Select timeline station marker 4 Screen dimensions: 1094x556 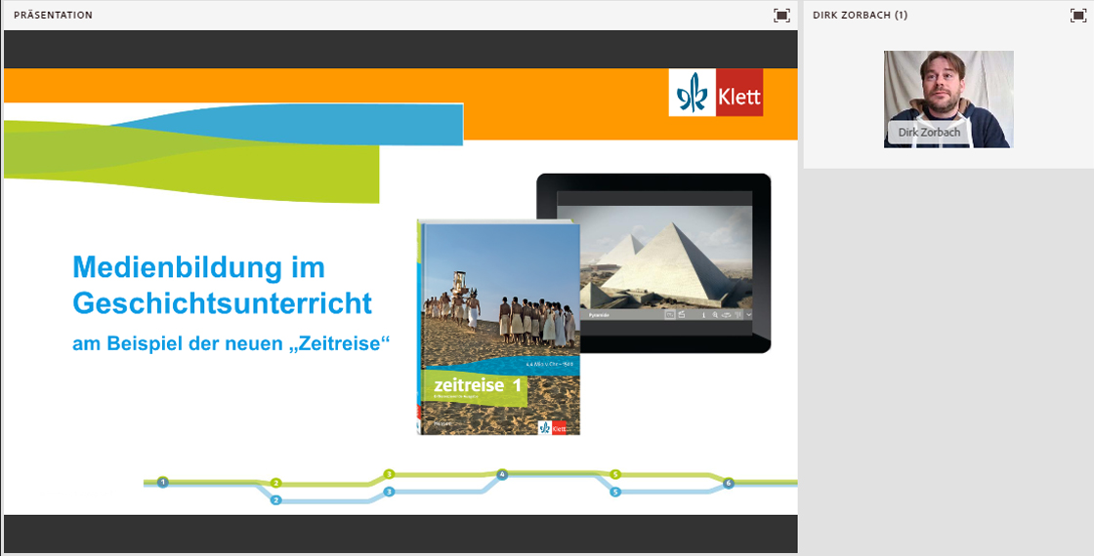502,474
